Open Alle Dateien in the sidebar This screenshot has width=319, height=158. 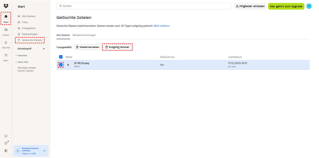(x=28, y=16)
